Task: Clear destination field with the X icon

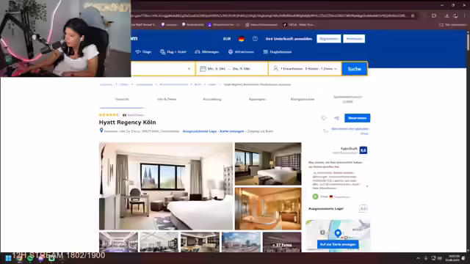Action: pyautogui.click(x=189, y=69)
